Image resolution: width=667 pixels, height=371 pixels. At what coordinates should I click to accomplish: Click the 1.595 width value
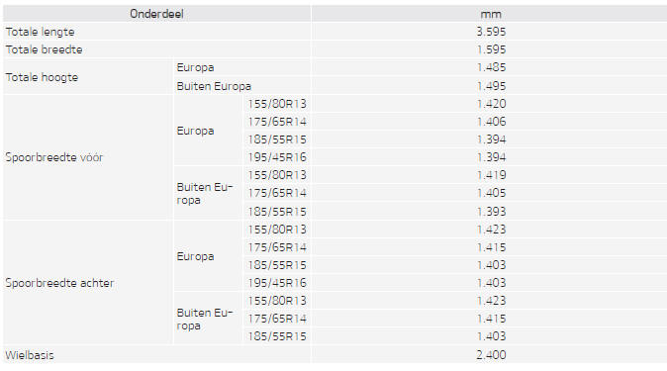tap(491, 49)
